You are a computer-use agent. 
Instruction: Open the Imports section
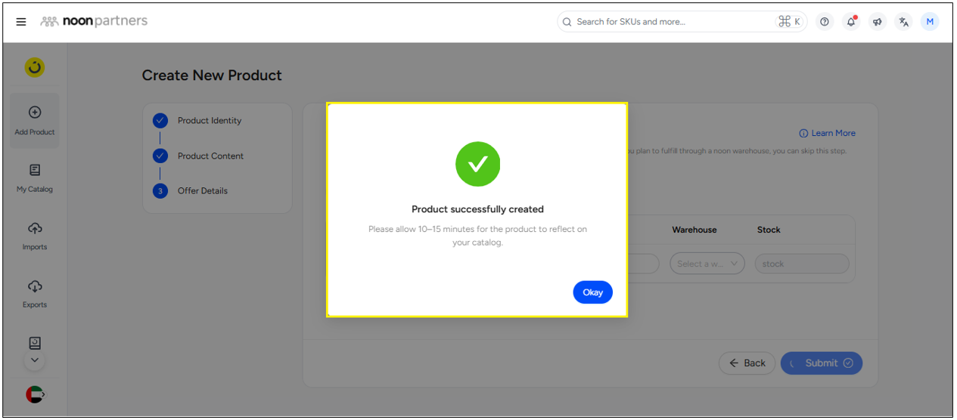pos(35,236)
